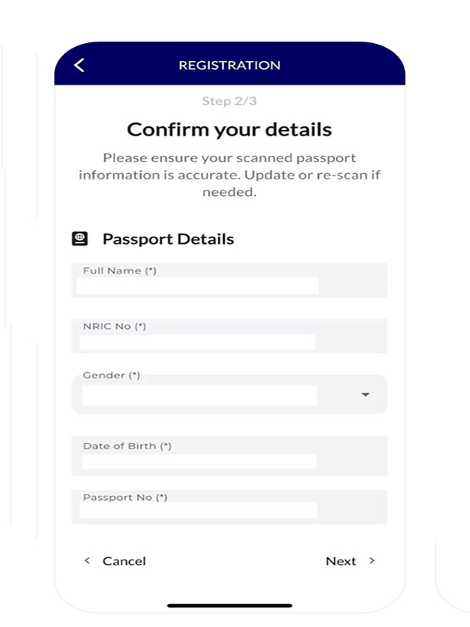Select the Step 2/3 progress label
The image size is (470, 627).
tap(229, 100)
